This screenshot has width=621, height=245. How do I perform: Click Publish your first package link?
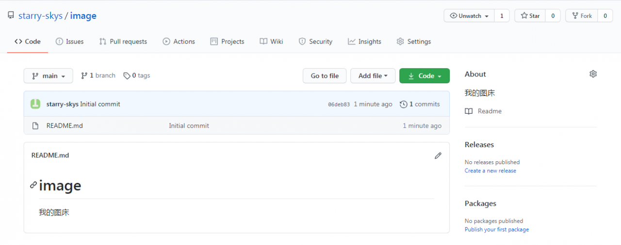(x=496, y=230)
